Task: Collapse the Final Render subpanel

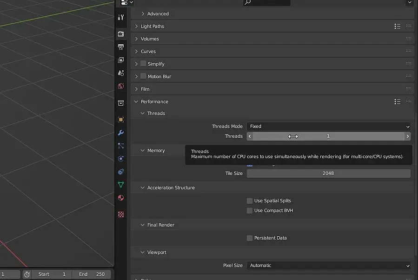Action: [143, 225]
